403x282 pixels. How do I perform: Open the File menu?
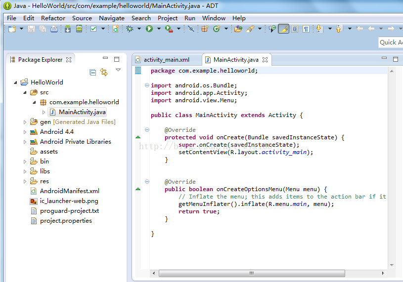(x=11, y=18)
